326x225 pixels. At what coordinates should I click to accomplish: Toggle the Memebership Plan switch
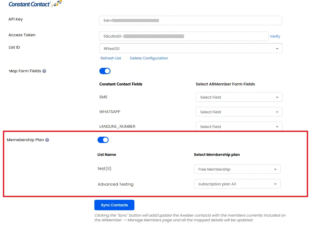[x=103, y=140]
